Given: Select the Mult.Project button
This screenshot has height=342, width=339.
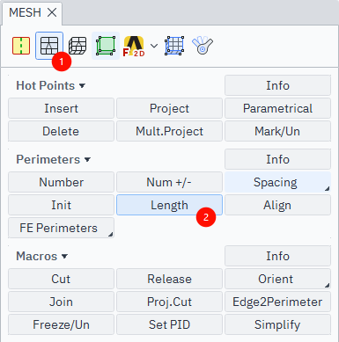Looking at the screenshot, I should (169, 131).
